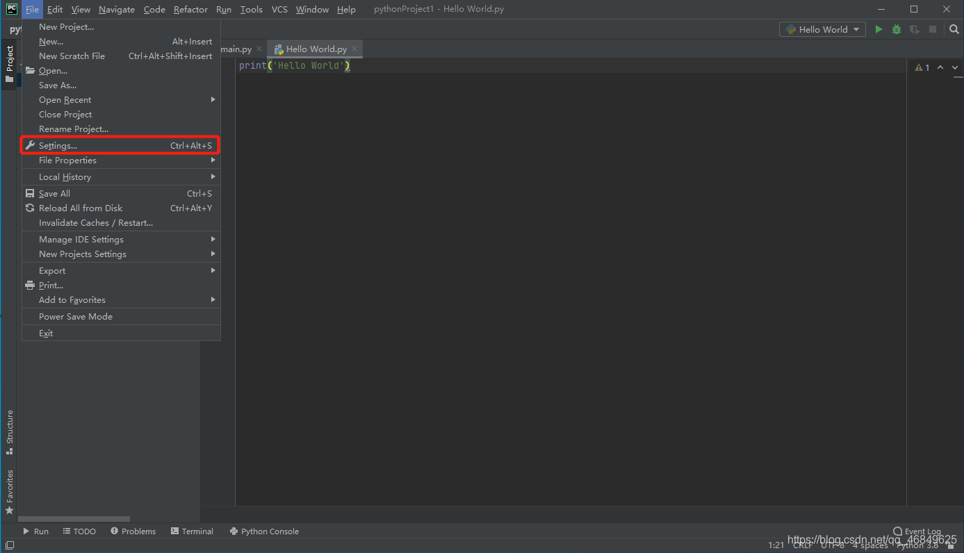Open the TODO tool window
964x553 pixels.
[79, 531]
